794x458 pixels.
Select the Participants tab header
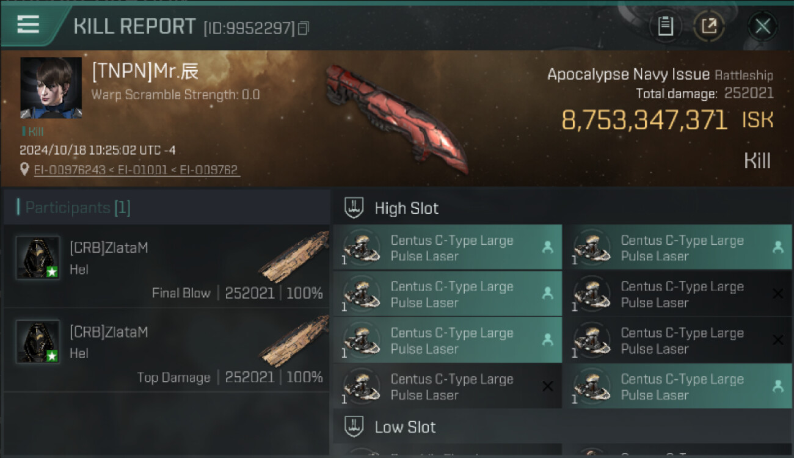[73, 208]
